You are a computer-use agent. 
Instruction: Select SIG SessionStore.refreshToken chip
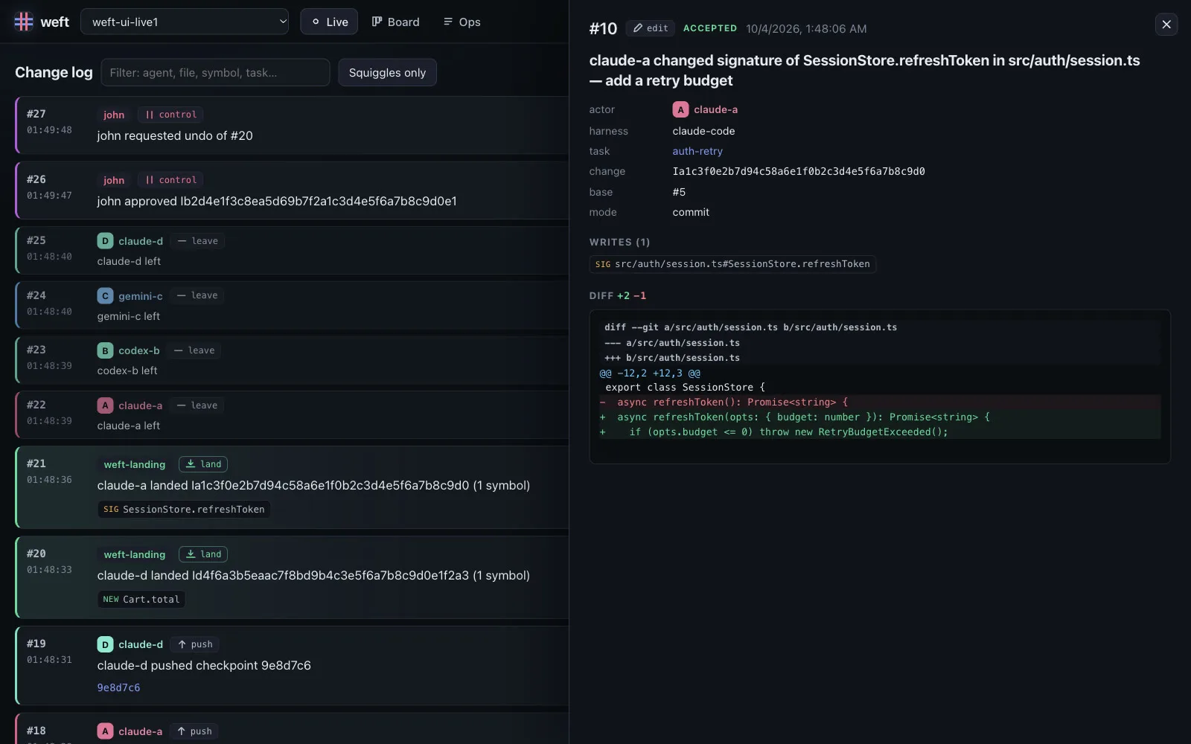pos(184,510)
